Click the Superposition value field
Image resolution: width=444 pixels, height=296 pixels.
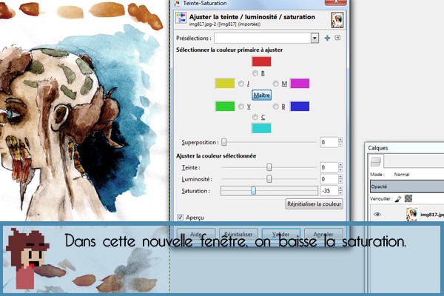click(329, 142)
